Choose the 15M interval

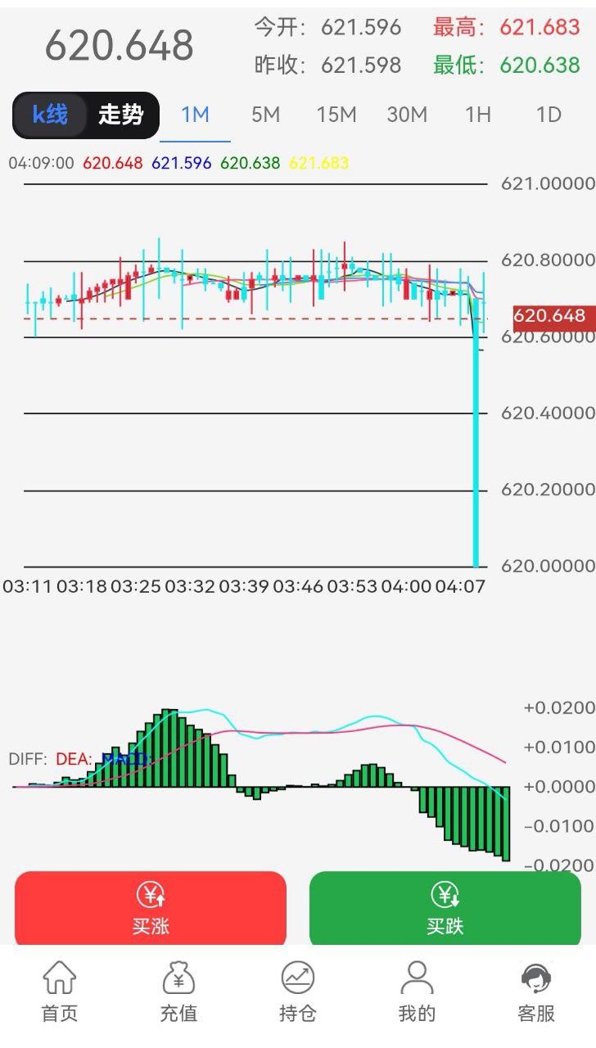coord(336,115)
